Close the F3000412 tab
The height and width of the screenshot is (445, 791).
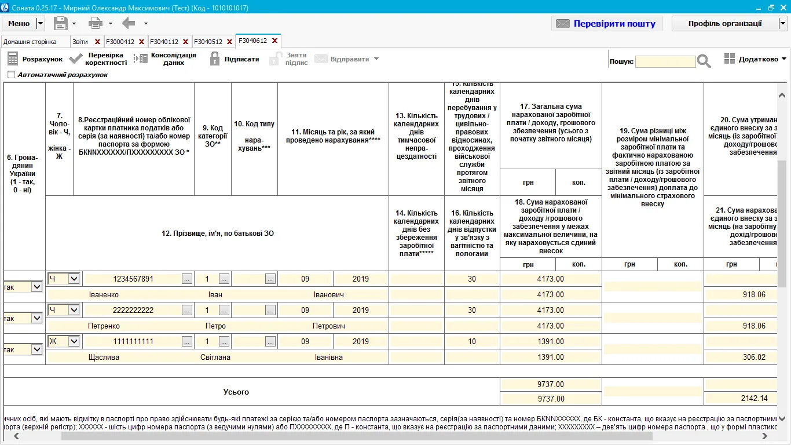[x=141, y=42]
